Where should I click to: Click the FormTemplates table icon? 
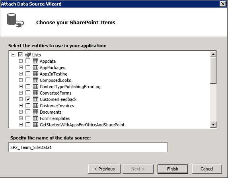click(x=35, y=118)
